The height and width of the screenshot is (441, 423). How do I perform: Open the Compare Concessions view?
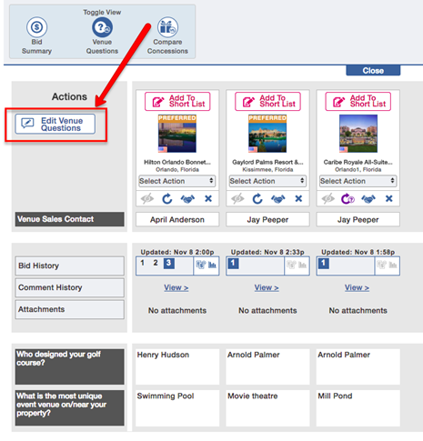[167, 35]
